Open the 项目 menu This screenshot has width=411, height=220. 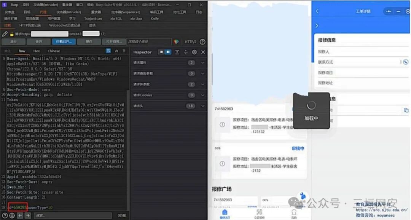[26, 5]
